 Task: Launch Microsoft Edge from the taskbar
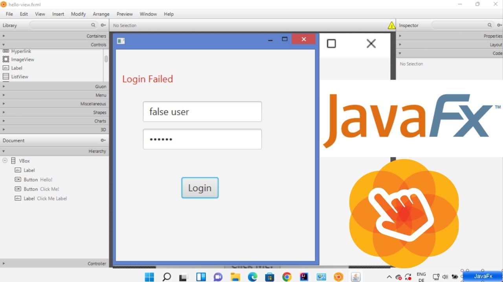tap(252, 277)
